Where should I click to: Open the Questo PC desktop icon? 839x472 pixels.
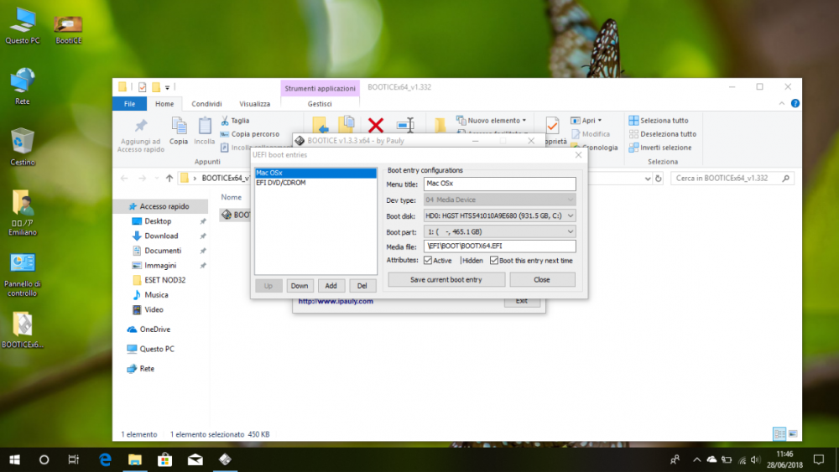pos(23,25)
